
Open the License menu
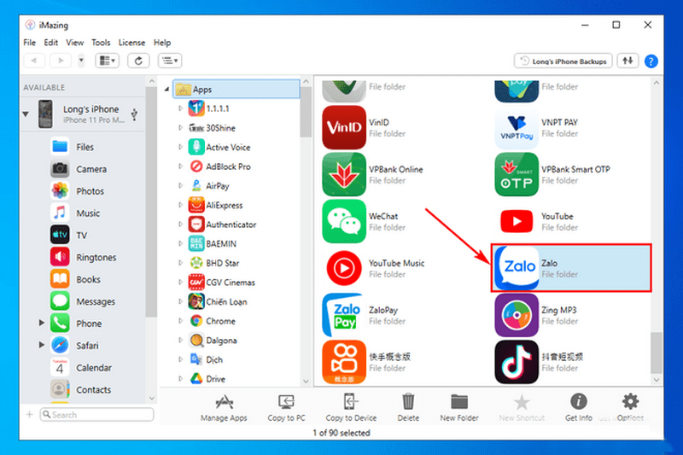coord(132,43)
